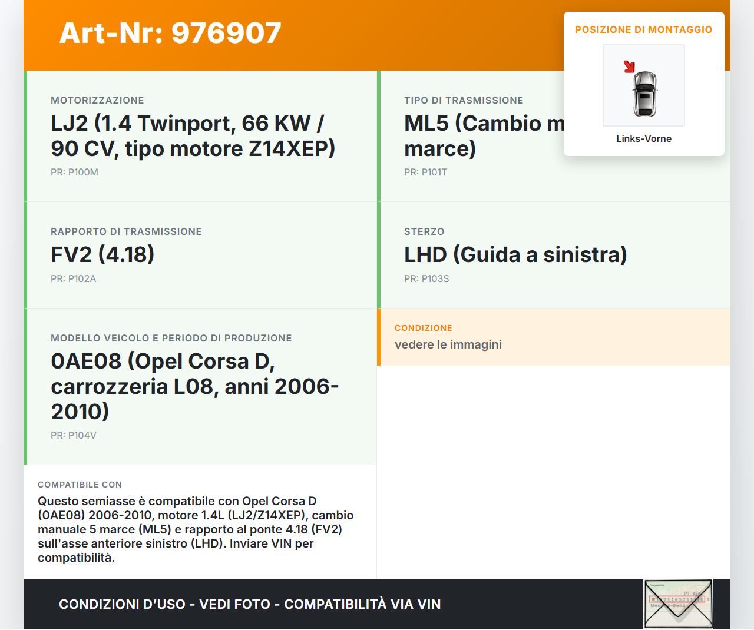
Task: Select the vehicle document thumbnail in the footer
Action: 677,603
